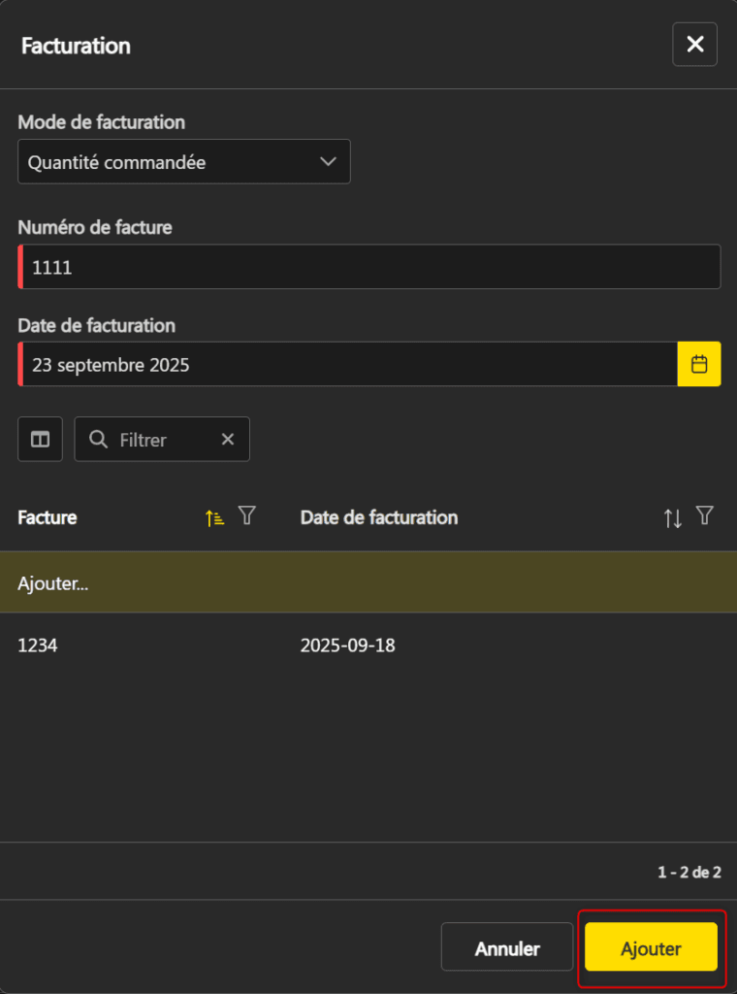
Task: Clear the Filtrer search field
Action: pos(228,440)
